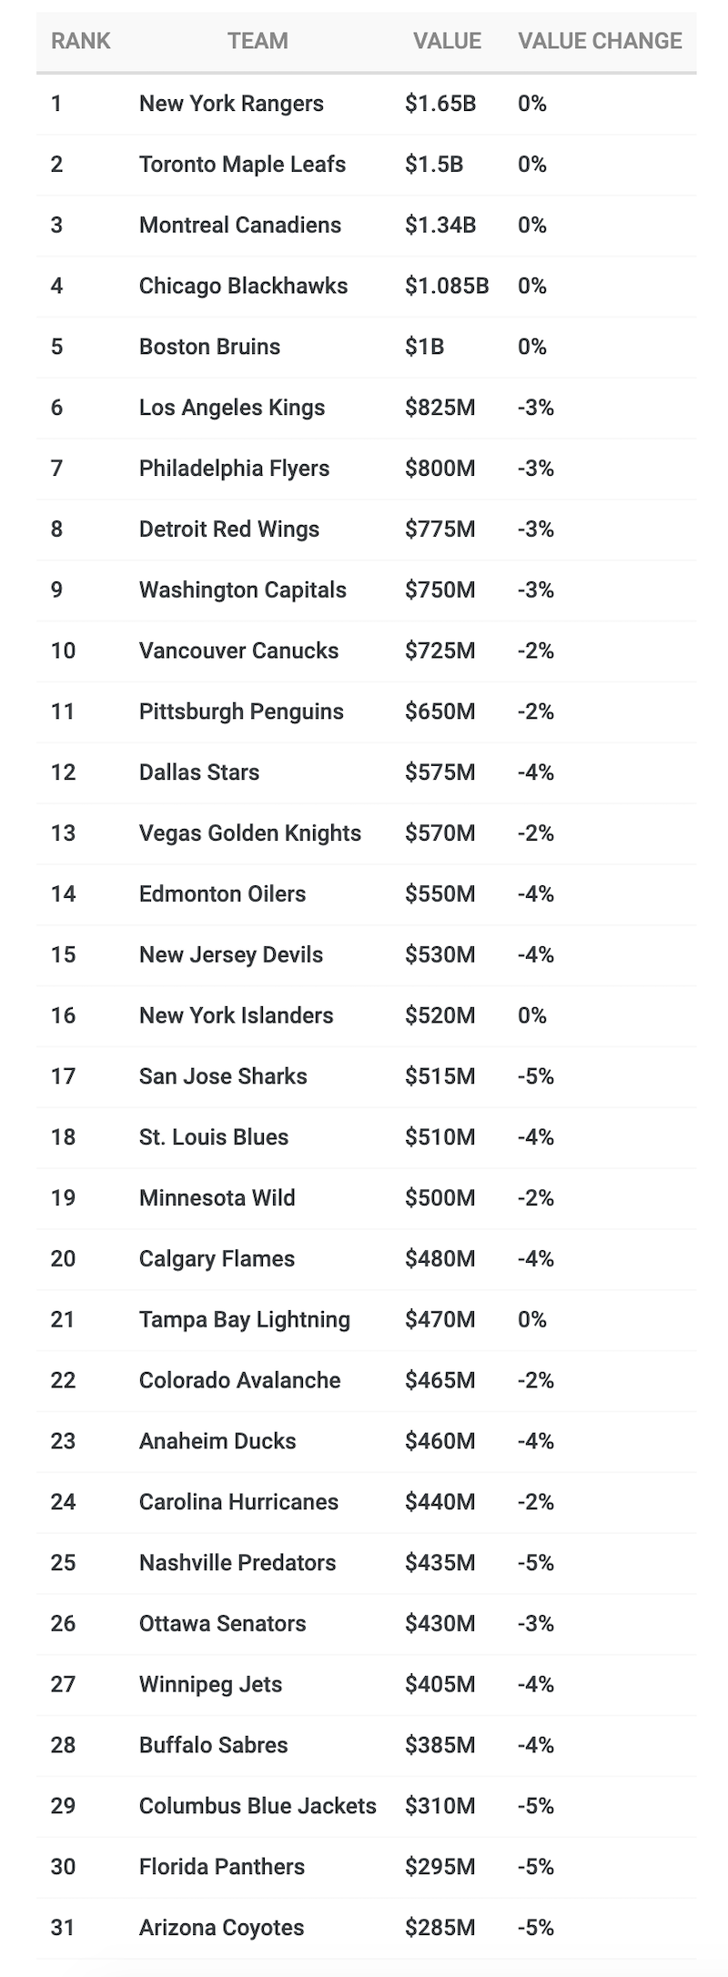Click New York Islanders $520M value
728x1977 pixels.
tap(440, 1015)
